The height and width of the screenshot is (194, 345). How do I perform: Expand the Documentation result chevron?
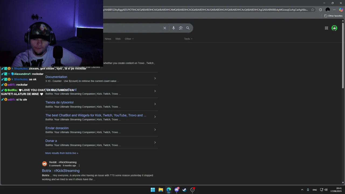click(x=155, y=78)
